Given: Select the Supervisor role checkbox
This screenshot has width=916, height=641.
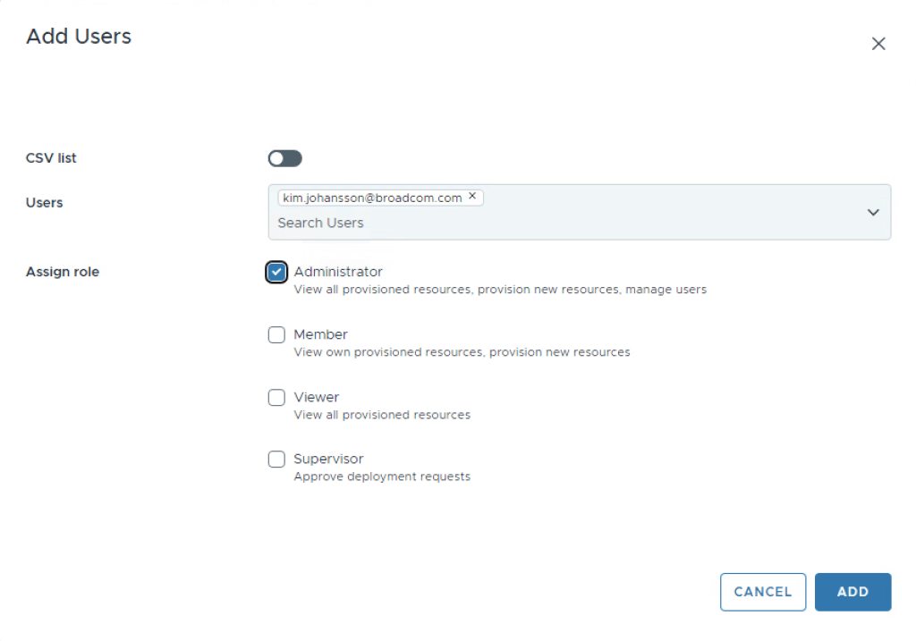Looking at the screenshot, I should (x=276, y=460).
